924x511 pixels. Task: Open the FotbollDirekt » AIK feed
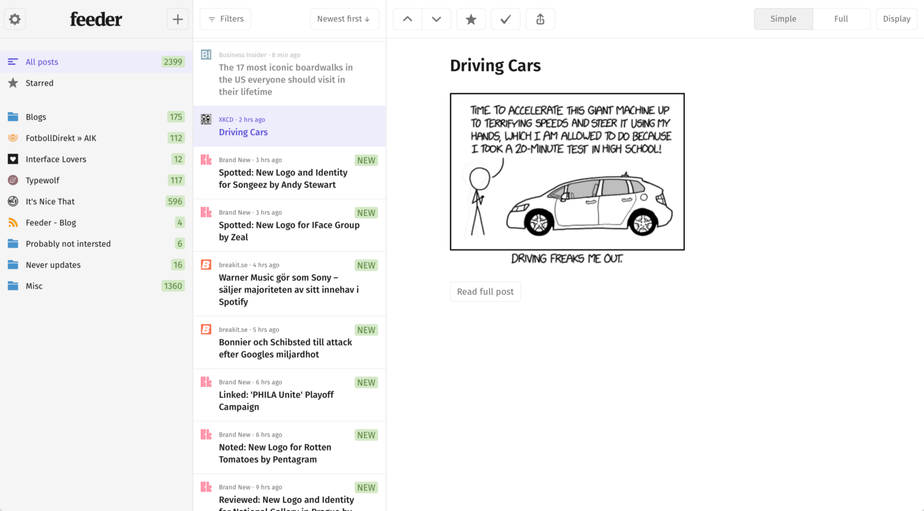pos(96,138)
